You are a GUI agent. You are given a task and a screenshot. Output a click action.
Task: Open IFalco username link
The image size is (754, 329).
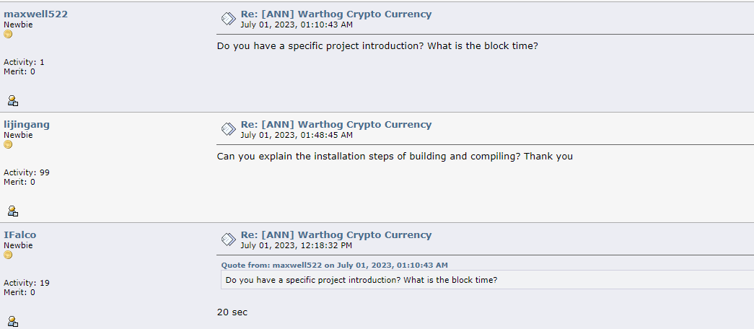click(19, 234)
